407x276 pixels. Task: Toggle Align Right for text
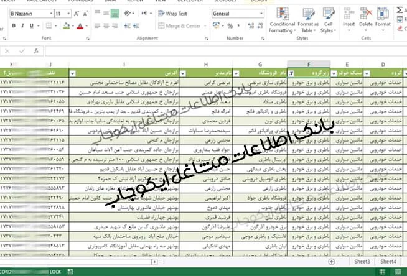[115, 25]
